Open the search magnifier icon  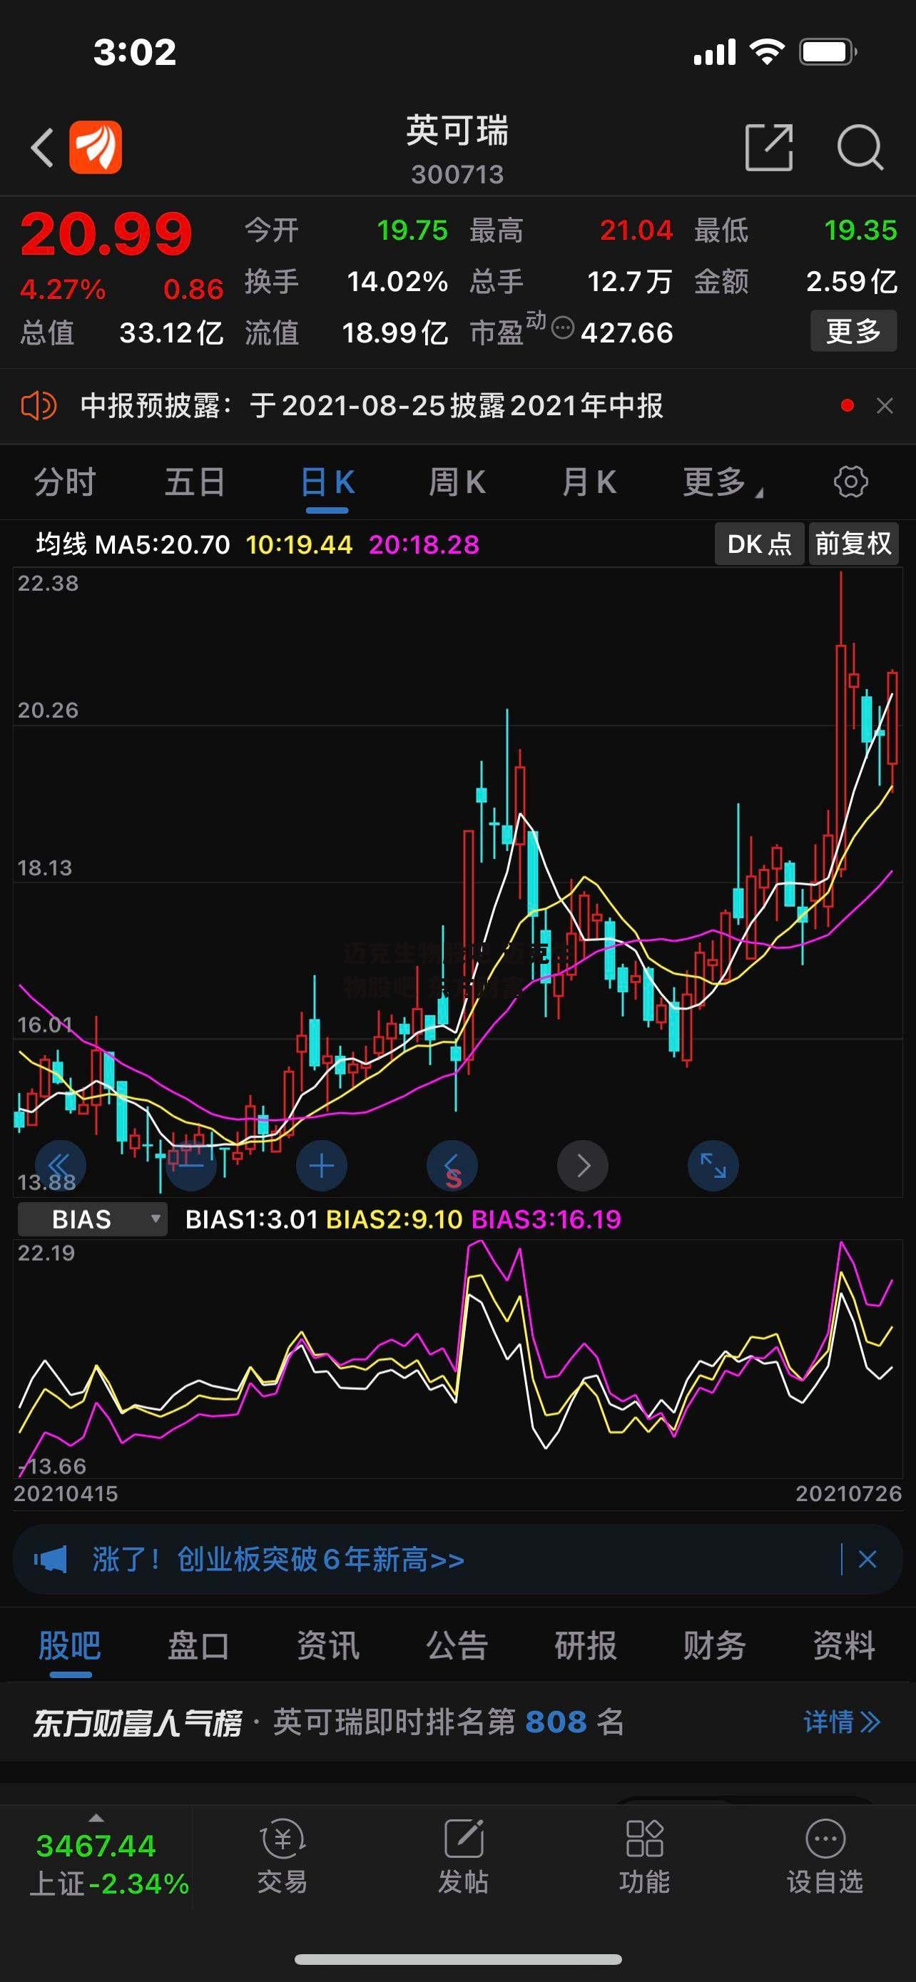click(x=860, y=147)
